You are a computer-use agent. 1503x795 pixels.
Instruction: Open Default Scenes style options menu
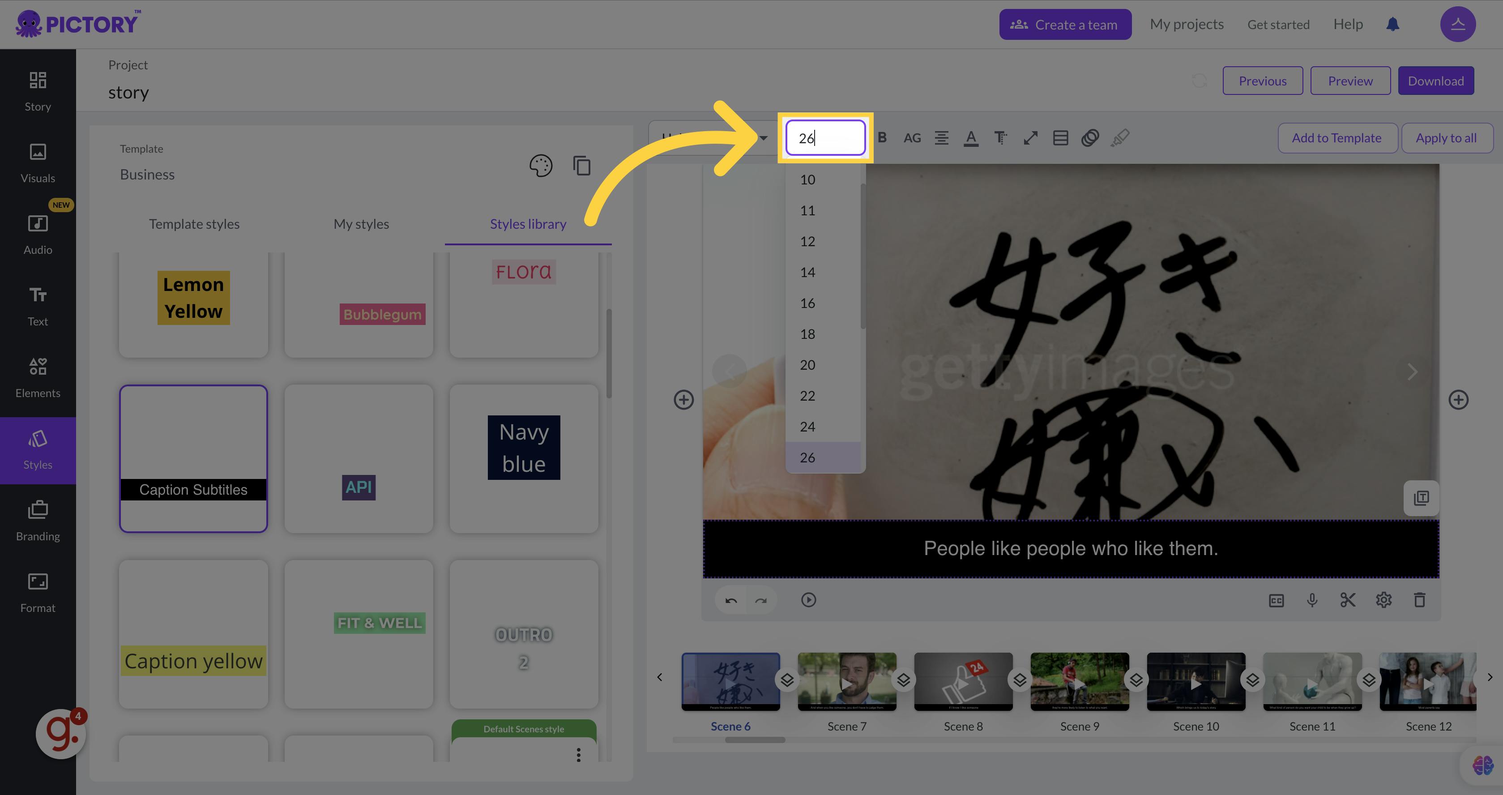(578, 755)
